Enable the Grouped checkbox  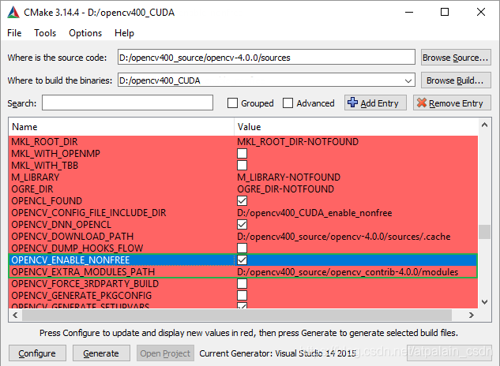click(x=232, y=103)
